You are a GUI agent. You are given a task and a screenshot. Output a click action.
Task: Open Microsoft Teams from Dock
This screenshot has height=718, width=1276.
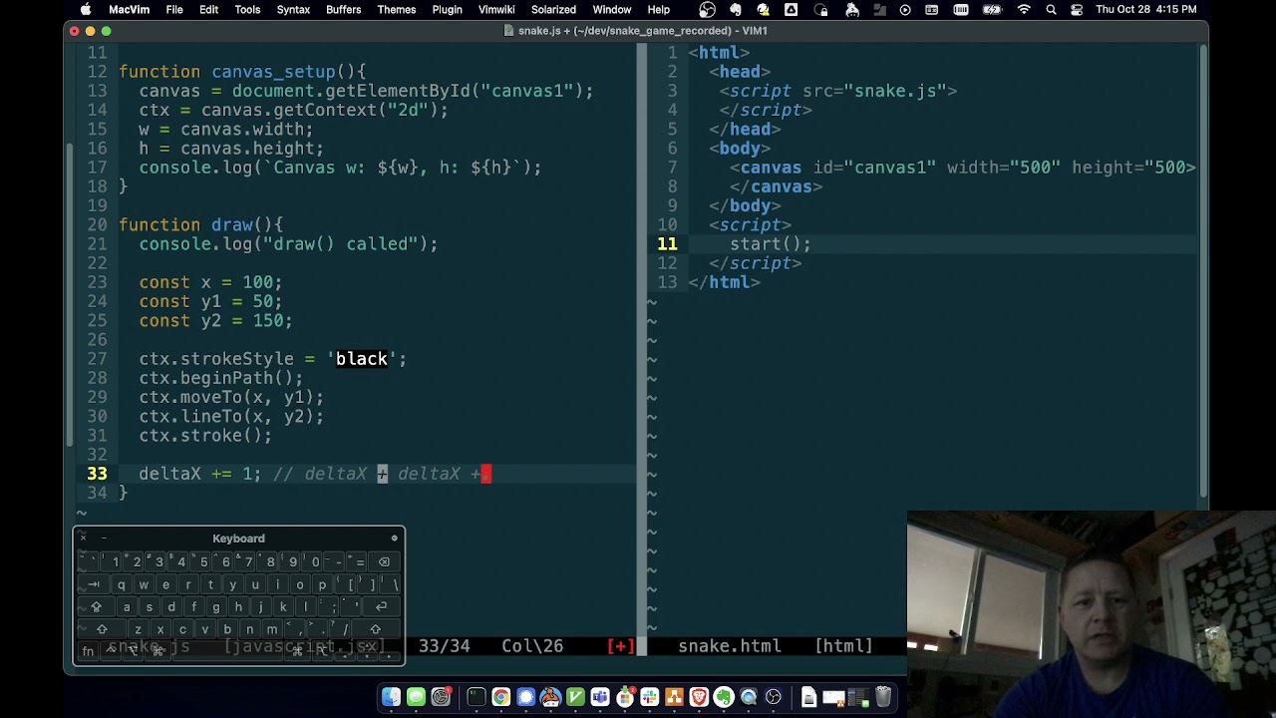[600, 697]
